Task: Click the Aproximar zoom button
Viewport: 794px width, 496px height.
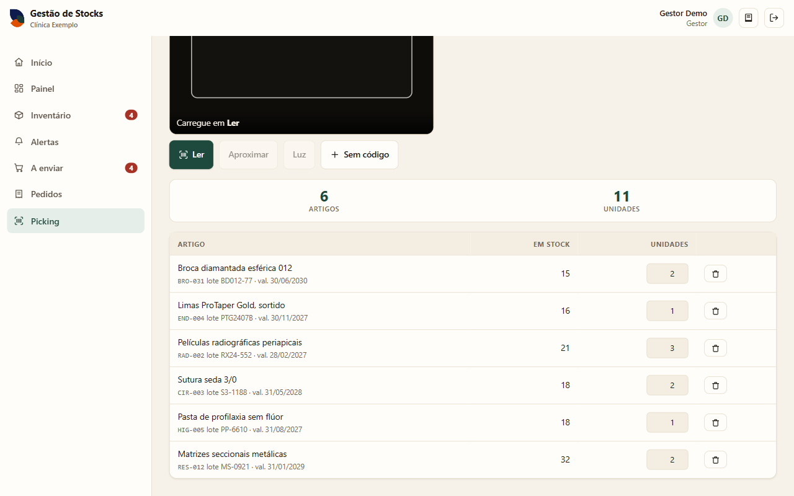Action: tap(248, 154)
